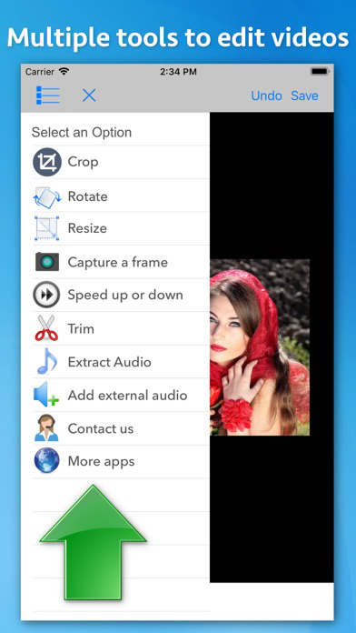Tap the blue X close icon
The image size is (356, 633).
(x=89, y=95)
